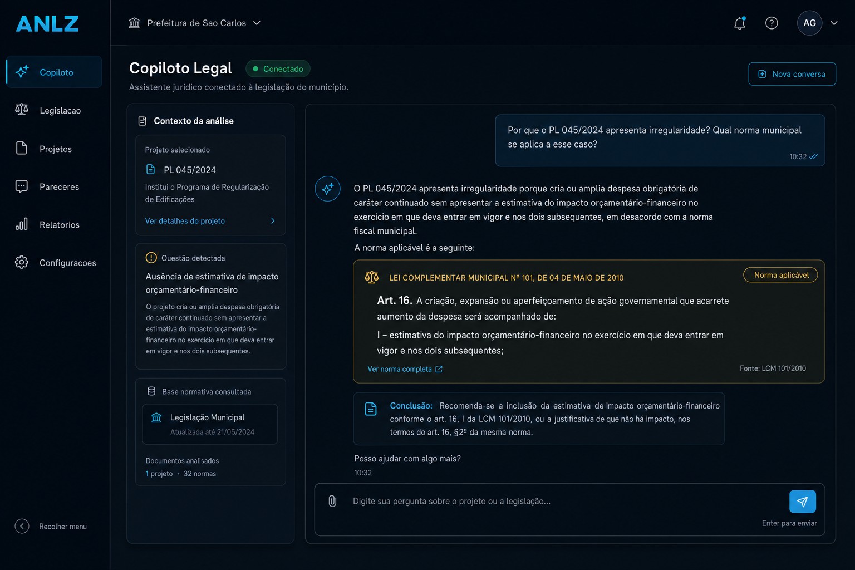Attach a file with the paperclip icon
The image size is (855, 570).
pos(332,501)
